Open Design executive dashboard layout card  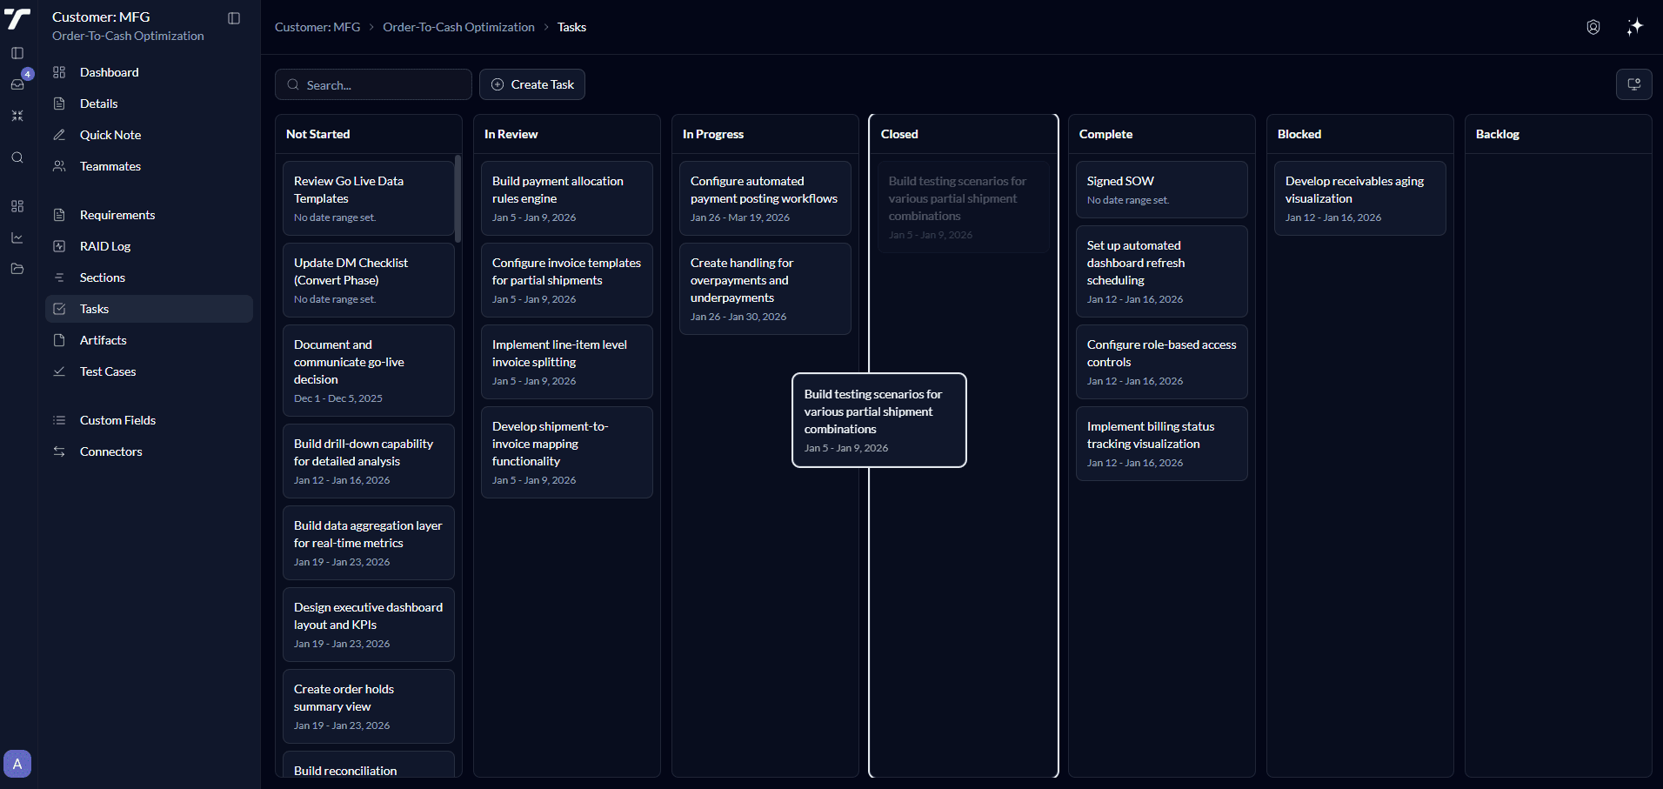[368, 625]
